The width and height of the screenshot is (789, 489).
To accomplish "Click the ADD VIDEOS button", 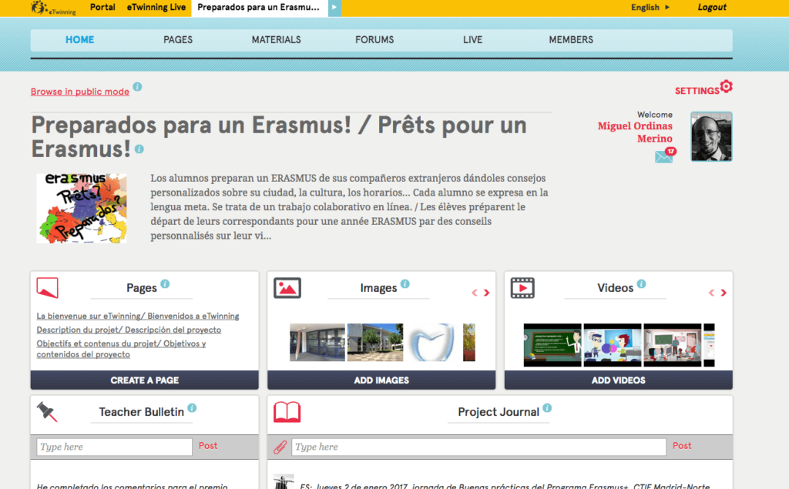I will 619,380.
